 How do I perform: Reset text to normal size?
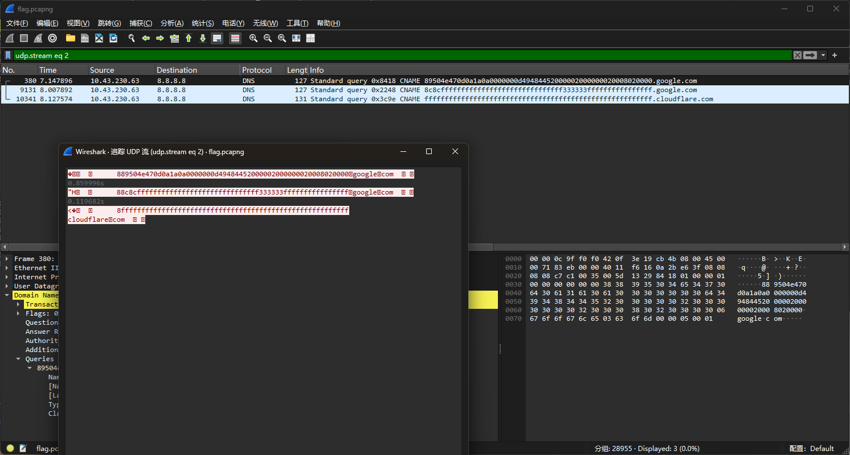pos(282,38)
